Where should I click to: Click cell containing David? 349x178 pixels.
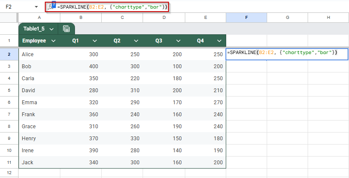(x=39, y=90)
